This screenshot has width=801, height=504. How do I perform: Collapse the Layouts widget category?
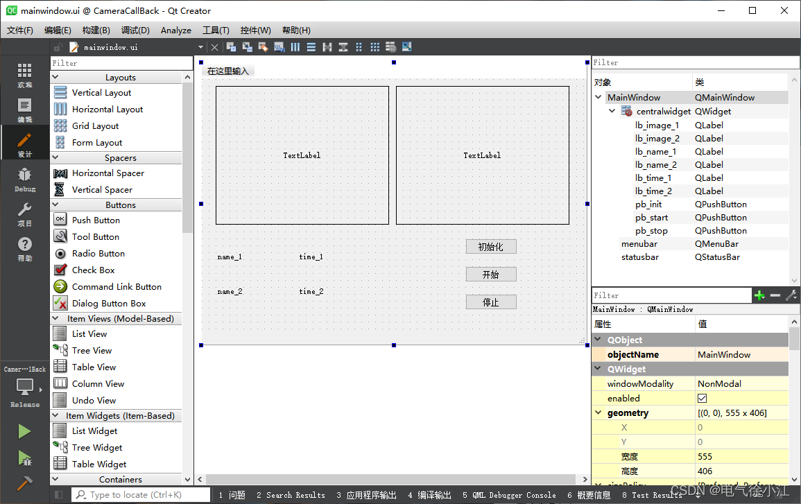pos(55,77)
